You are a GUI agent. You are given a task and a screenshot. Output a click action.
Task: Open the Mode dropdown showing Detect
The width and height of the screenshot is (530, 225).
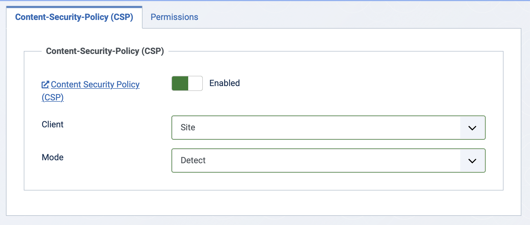[x=329, y=161]
